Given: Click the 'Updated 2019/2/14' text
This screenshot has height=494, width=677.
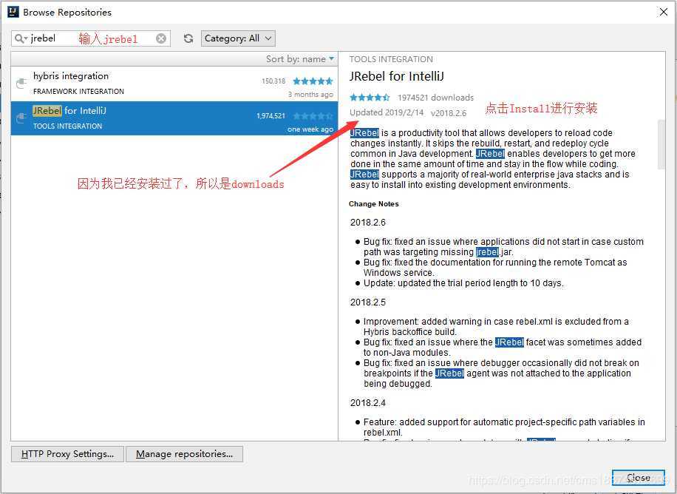Looking at the screenshot, I should 387,112.
